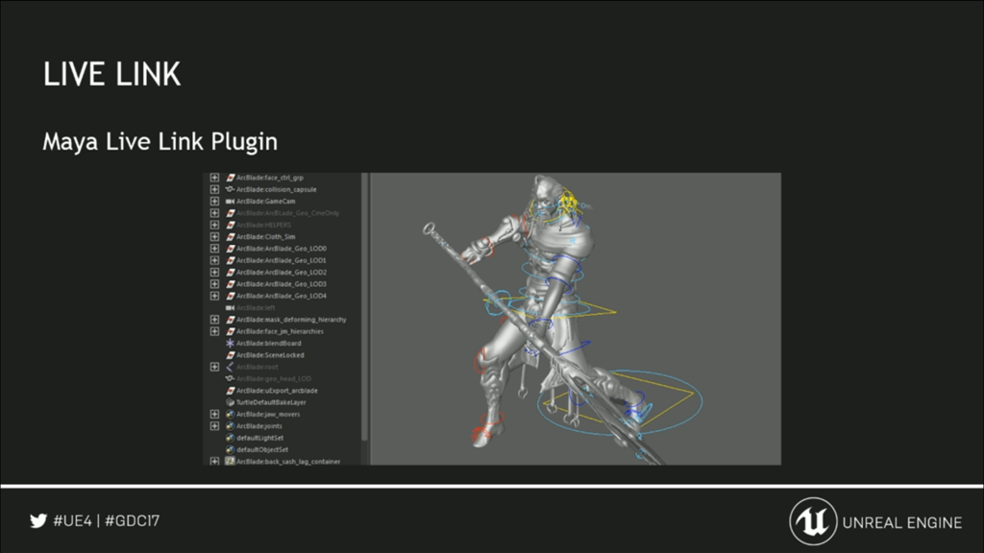The width and height of the screenshot is (984, 553).
Task: Expand the ArcBlade:HELPERS node
Action: point(214,225)
